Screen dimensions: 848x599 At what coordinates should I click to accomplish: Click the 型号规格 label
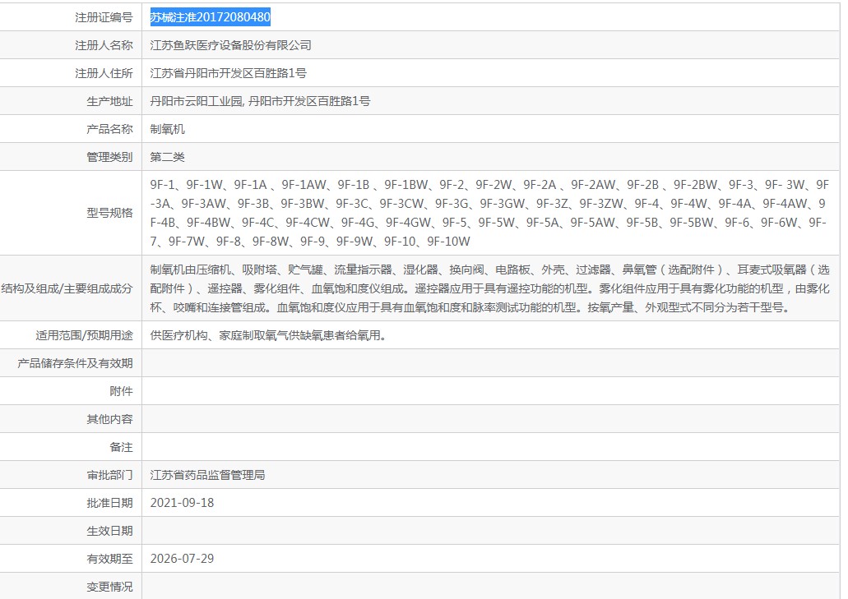click(x=109, y=213)
